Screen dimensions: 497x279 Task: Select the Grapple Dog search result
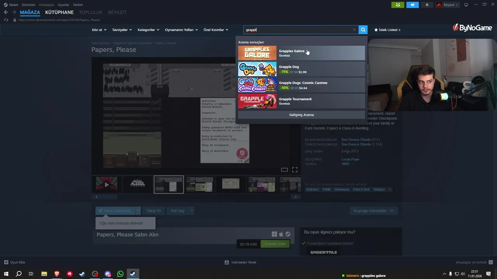301,69
